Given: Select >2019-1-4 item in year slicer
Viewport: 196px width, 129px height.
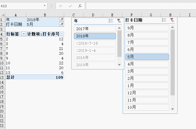Looking at the screenshot, I should [x=95, y=50].
